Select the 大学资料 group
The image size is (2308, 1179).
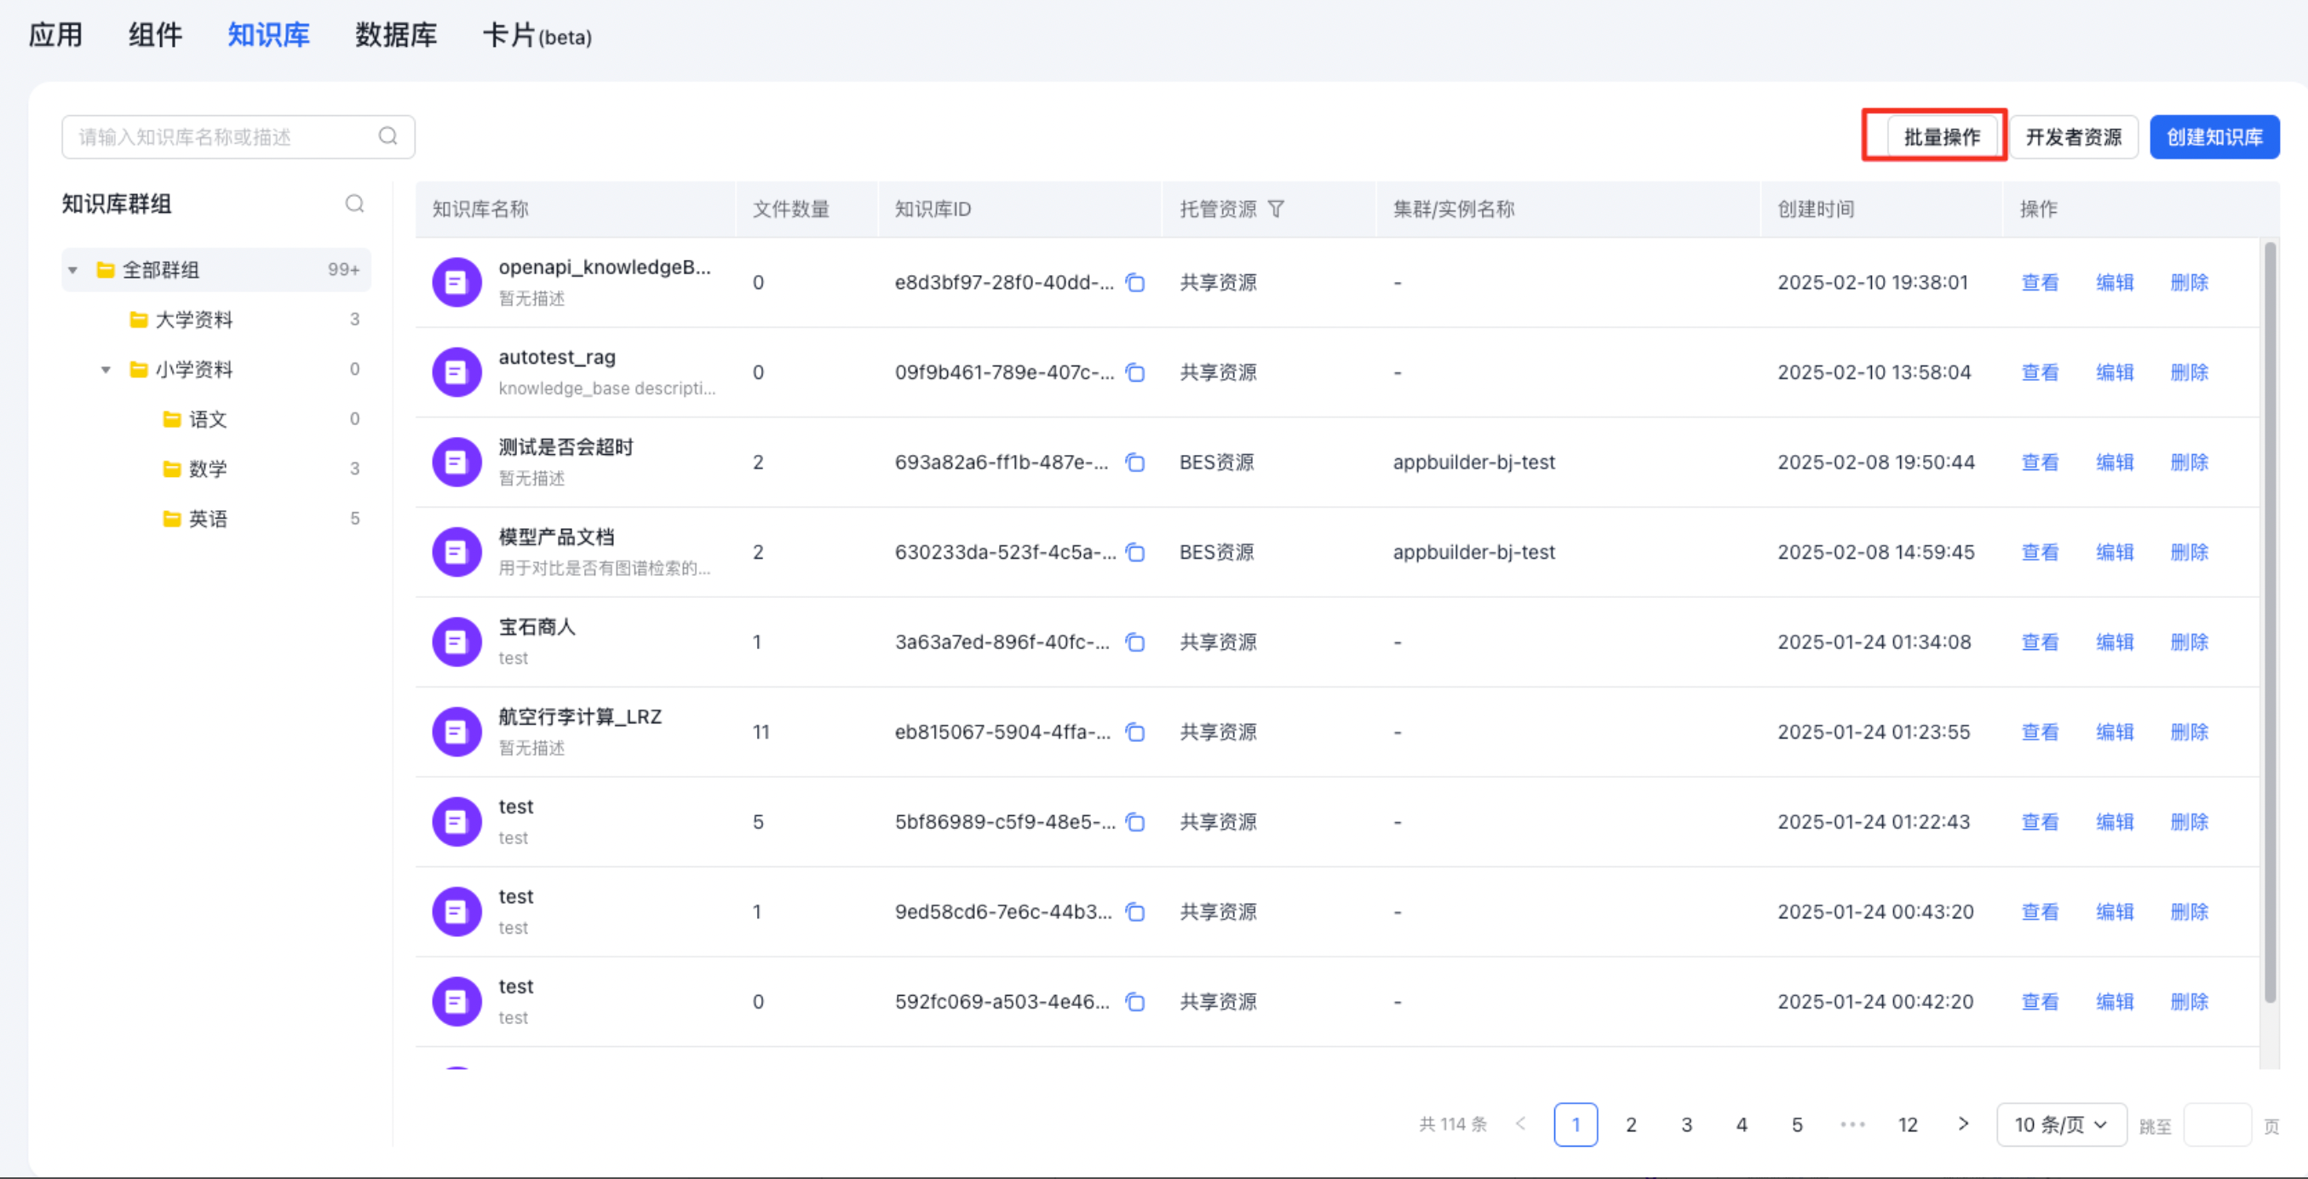[216, 319]
